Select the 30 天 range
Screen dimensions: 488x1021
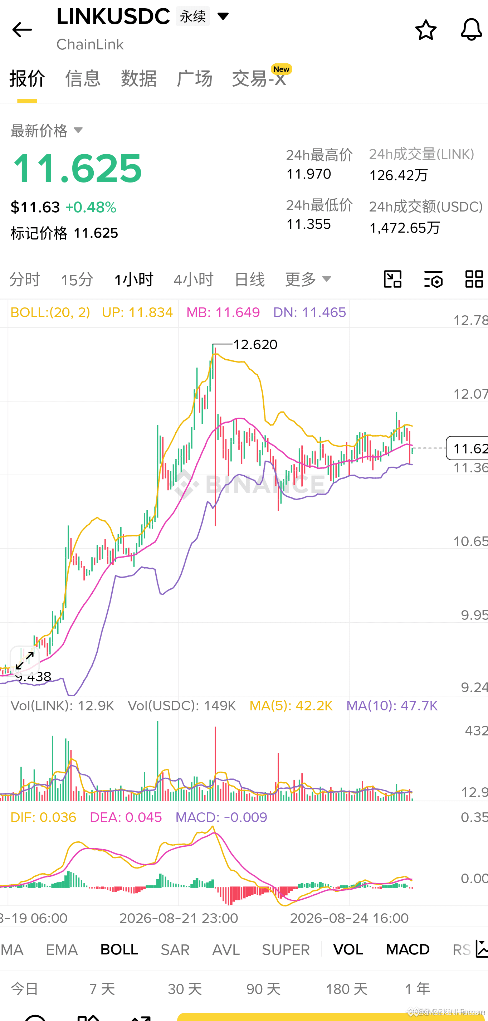(185, 988)
